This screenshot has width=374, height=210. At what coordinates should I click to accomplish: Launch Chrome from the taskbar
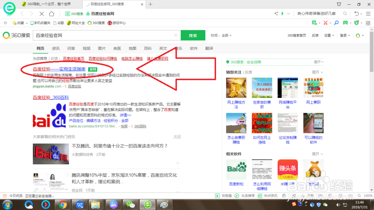pyautogui.click(x=62, y=205)
